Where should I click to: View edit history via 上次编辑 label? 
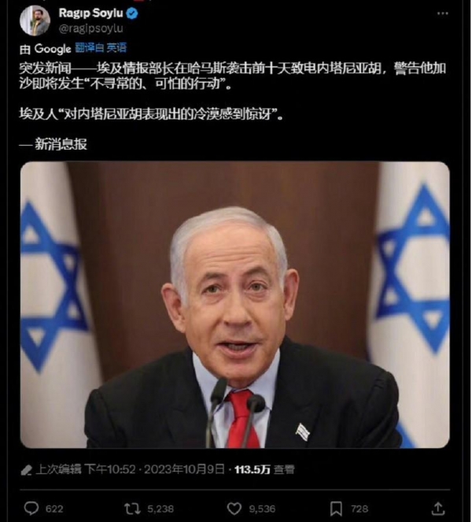click(x=58, y=469)
